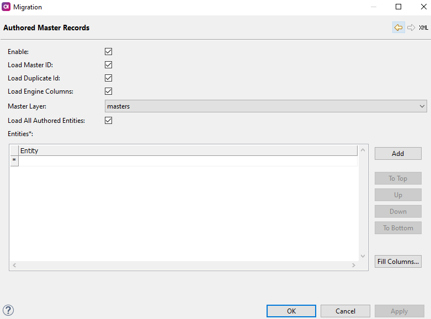This screenshot has height=319, width=431.
Task: Disable the Load Engine Columns checkbox
Action: 109,91
